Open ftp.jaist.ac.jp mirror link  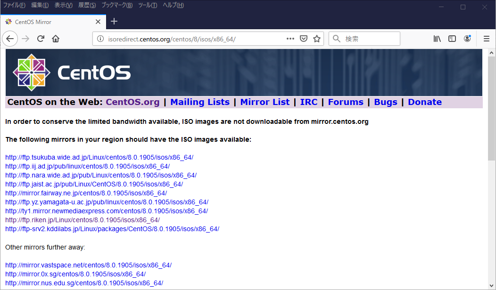point(94,184)
